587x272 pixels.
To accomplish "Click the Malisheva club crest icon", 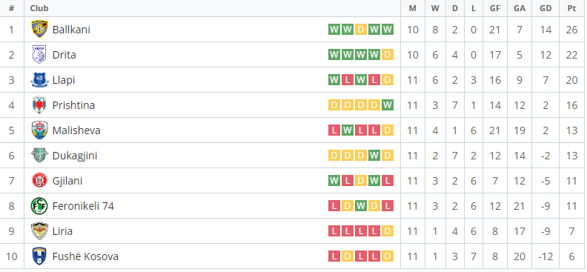I will [39, 130].
